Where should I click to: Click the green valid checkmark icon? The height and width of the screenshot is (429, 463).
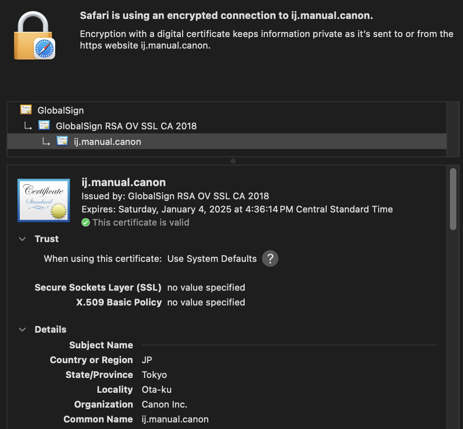tap(86, 222)
